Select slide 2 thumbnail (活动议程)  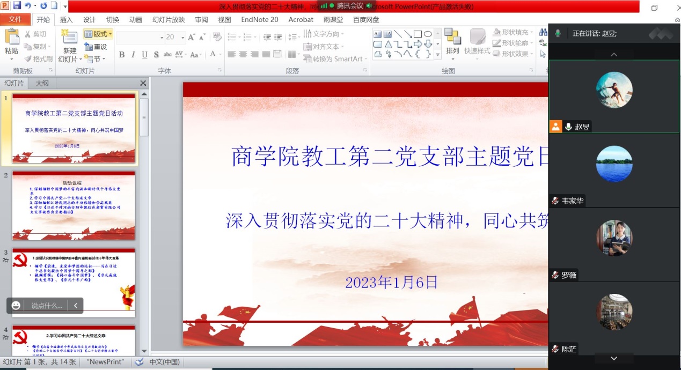coord(74,205)
